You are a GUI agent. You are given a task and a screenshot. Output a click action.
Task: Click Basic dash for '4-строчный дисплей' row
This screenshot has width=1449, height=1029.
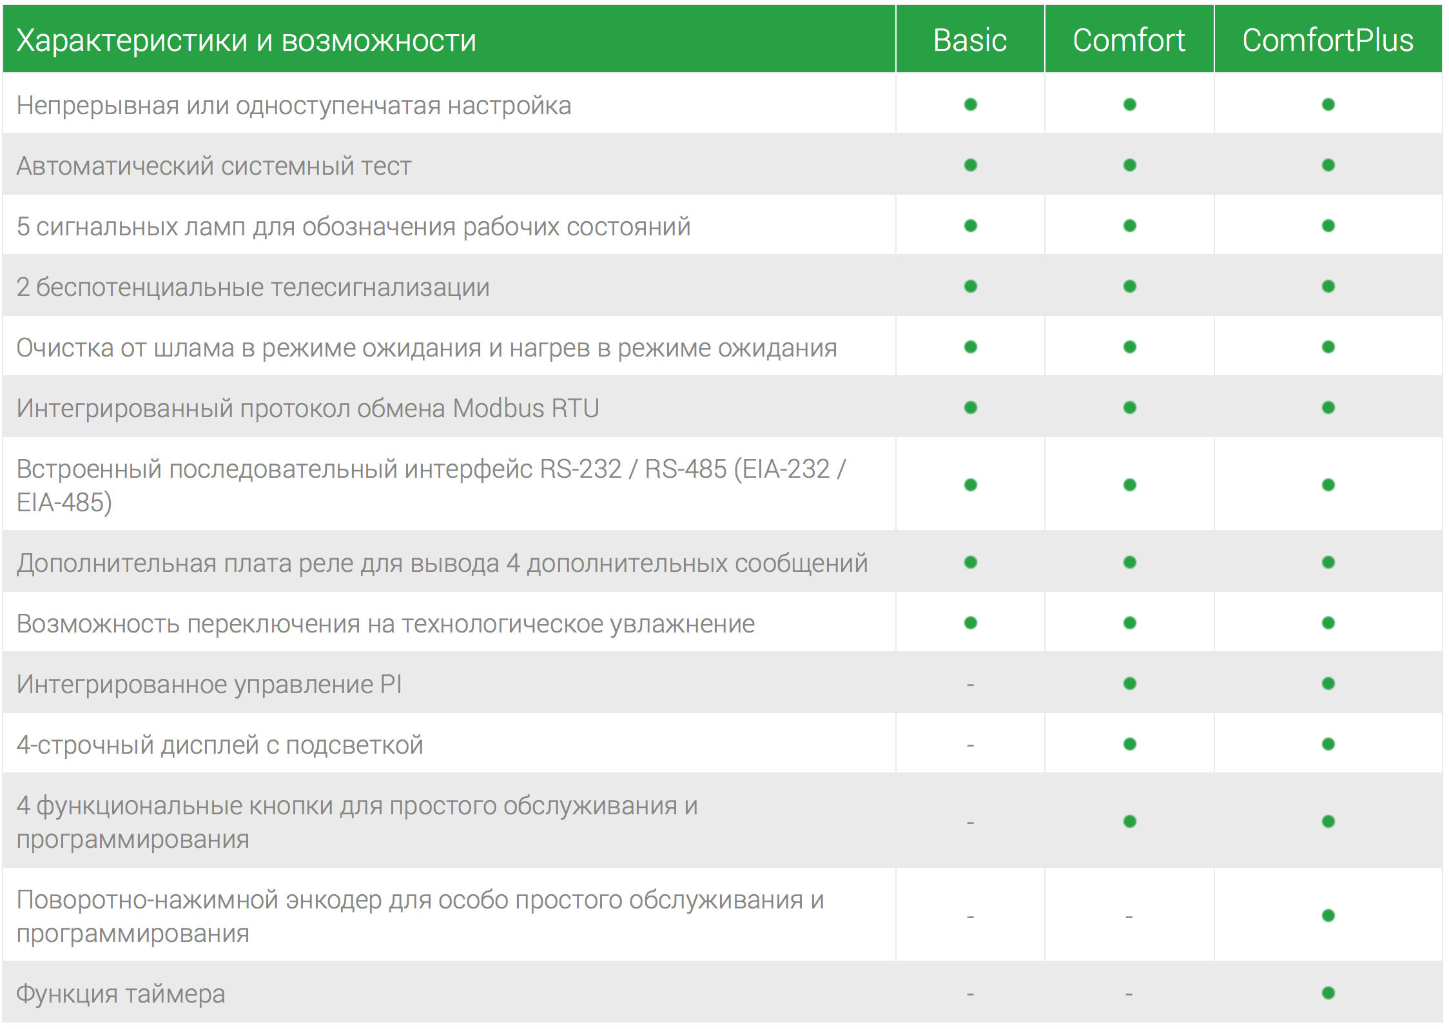coord(971,746)
